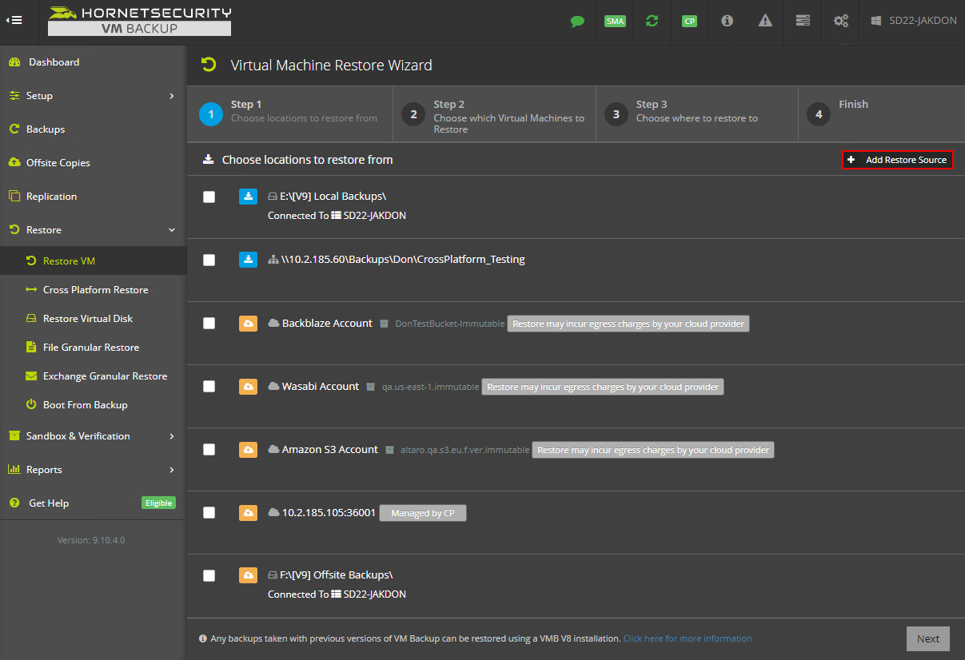Click blue download icon for CrossPlatform_Testing

pos(248,260)
